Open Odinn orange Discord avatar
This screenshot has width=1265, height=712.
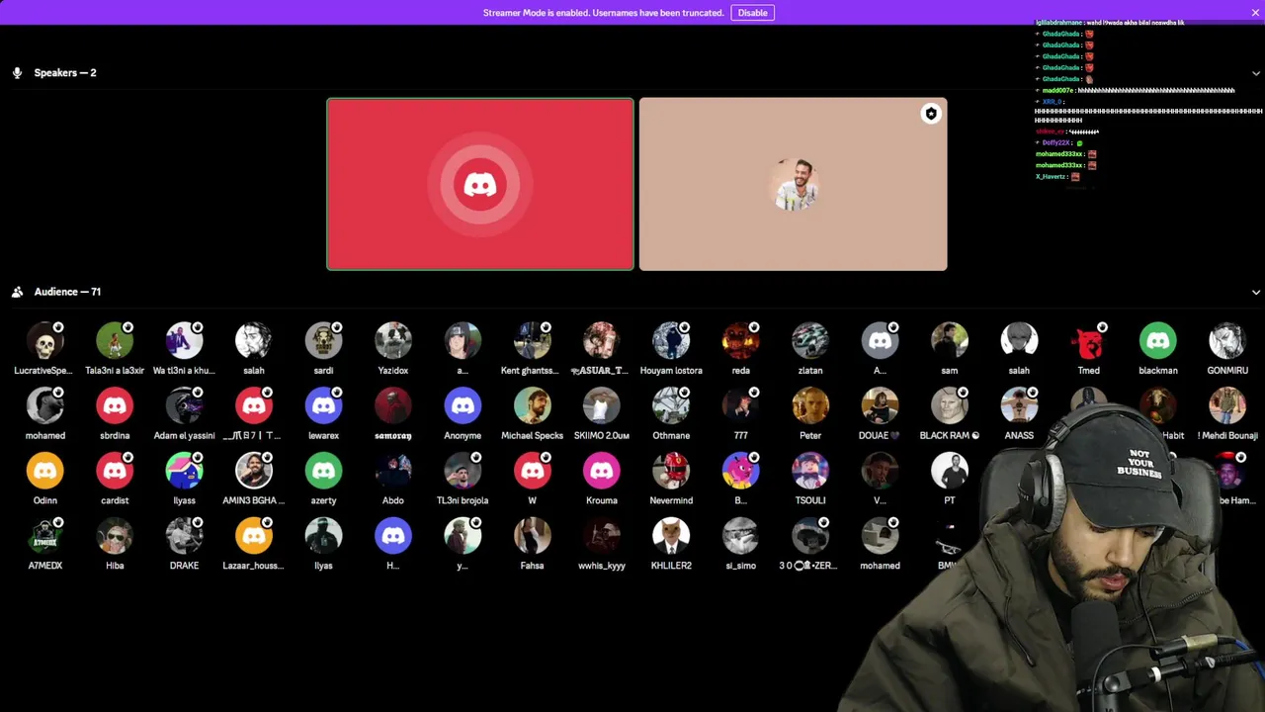[x=44, y=472]
